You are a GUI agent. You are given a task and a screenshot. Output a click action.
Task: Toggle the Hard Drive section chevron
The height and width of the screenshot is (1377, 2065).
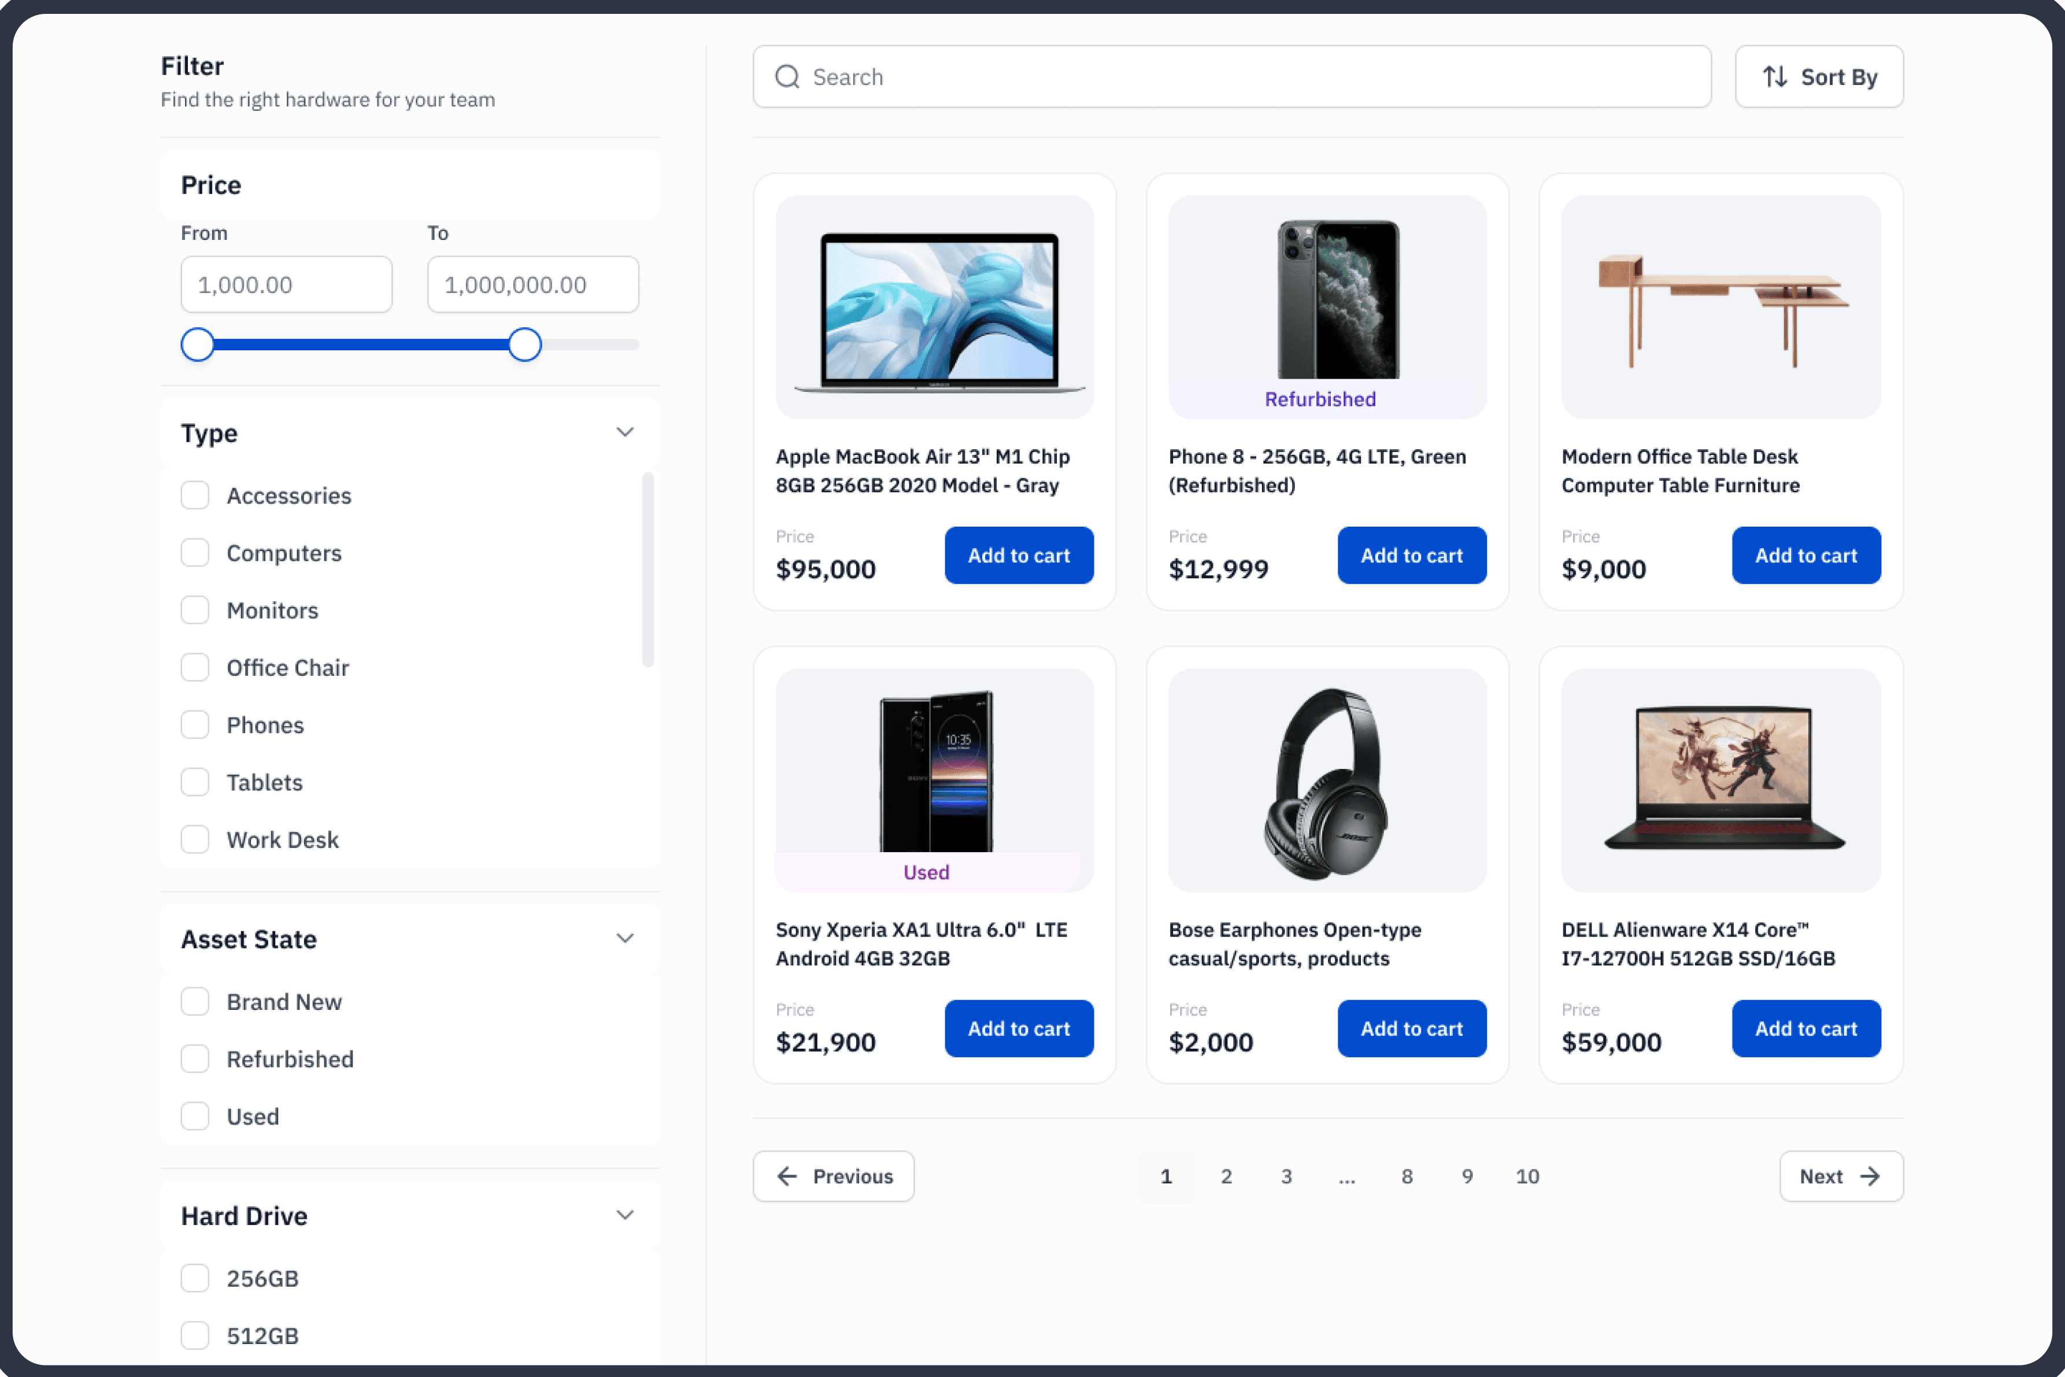(624, 1215)
